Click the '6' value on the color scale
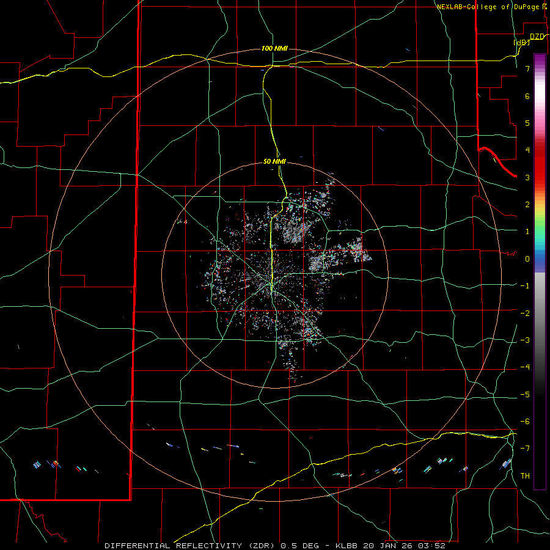The height and width of the screenshot is (550, 550). pos(527,96)
